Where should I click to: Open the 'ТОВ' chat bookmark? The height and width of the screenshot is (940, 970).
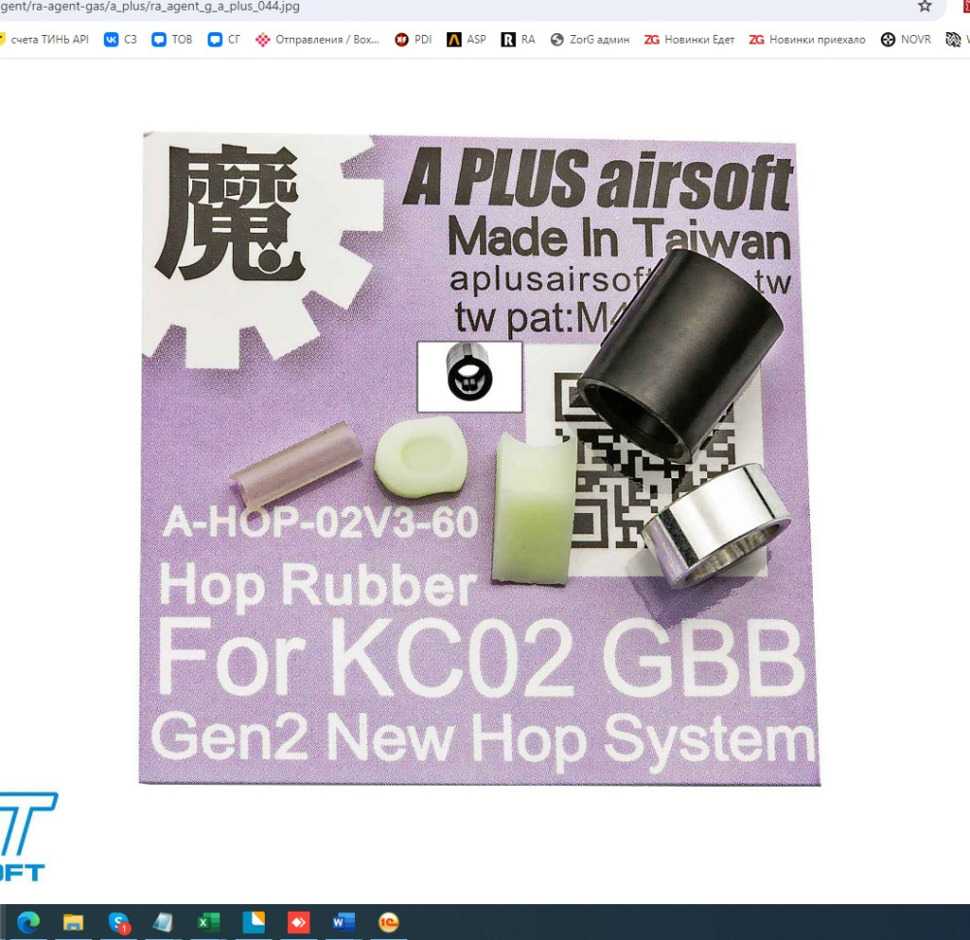tap(173, 40)
